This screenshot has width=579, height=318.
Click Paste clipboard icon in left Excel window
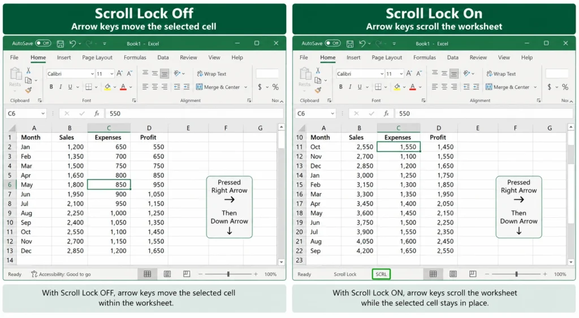[x=15, y=74]
